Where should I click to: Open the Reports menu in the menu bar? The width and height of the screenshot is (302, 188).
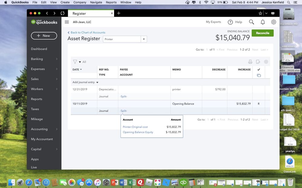click(x=111, y=2)
